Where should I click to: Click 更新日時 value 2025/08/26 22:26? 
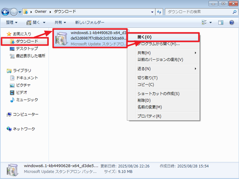(x=134, y=166)
